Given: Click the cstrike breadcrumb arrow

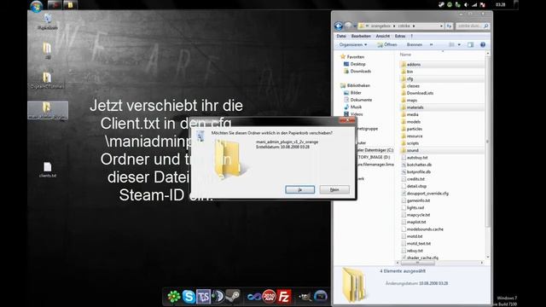Looking at the screenshot, I should (x=414, y=26).
